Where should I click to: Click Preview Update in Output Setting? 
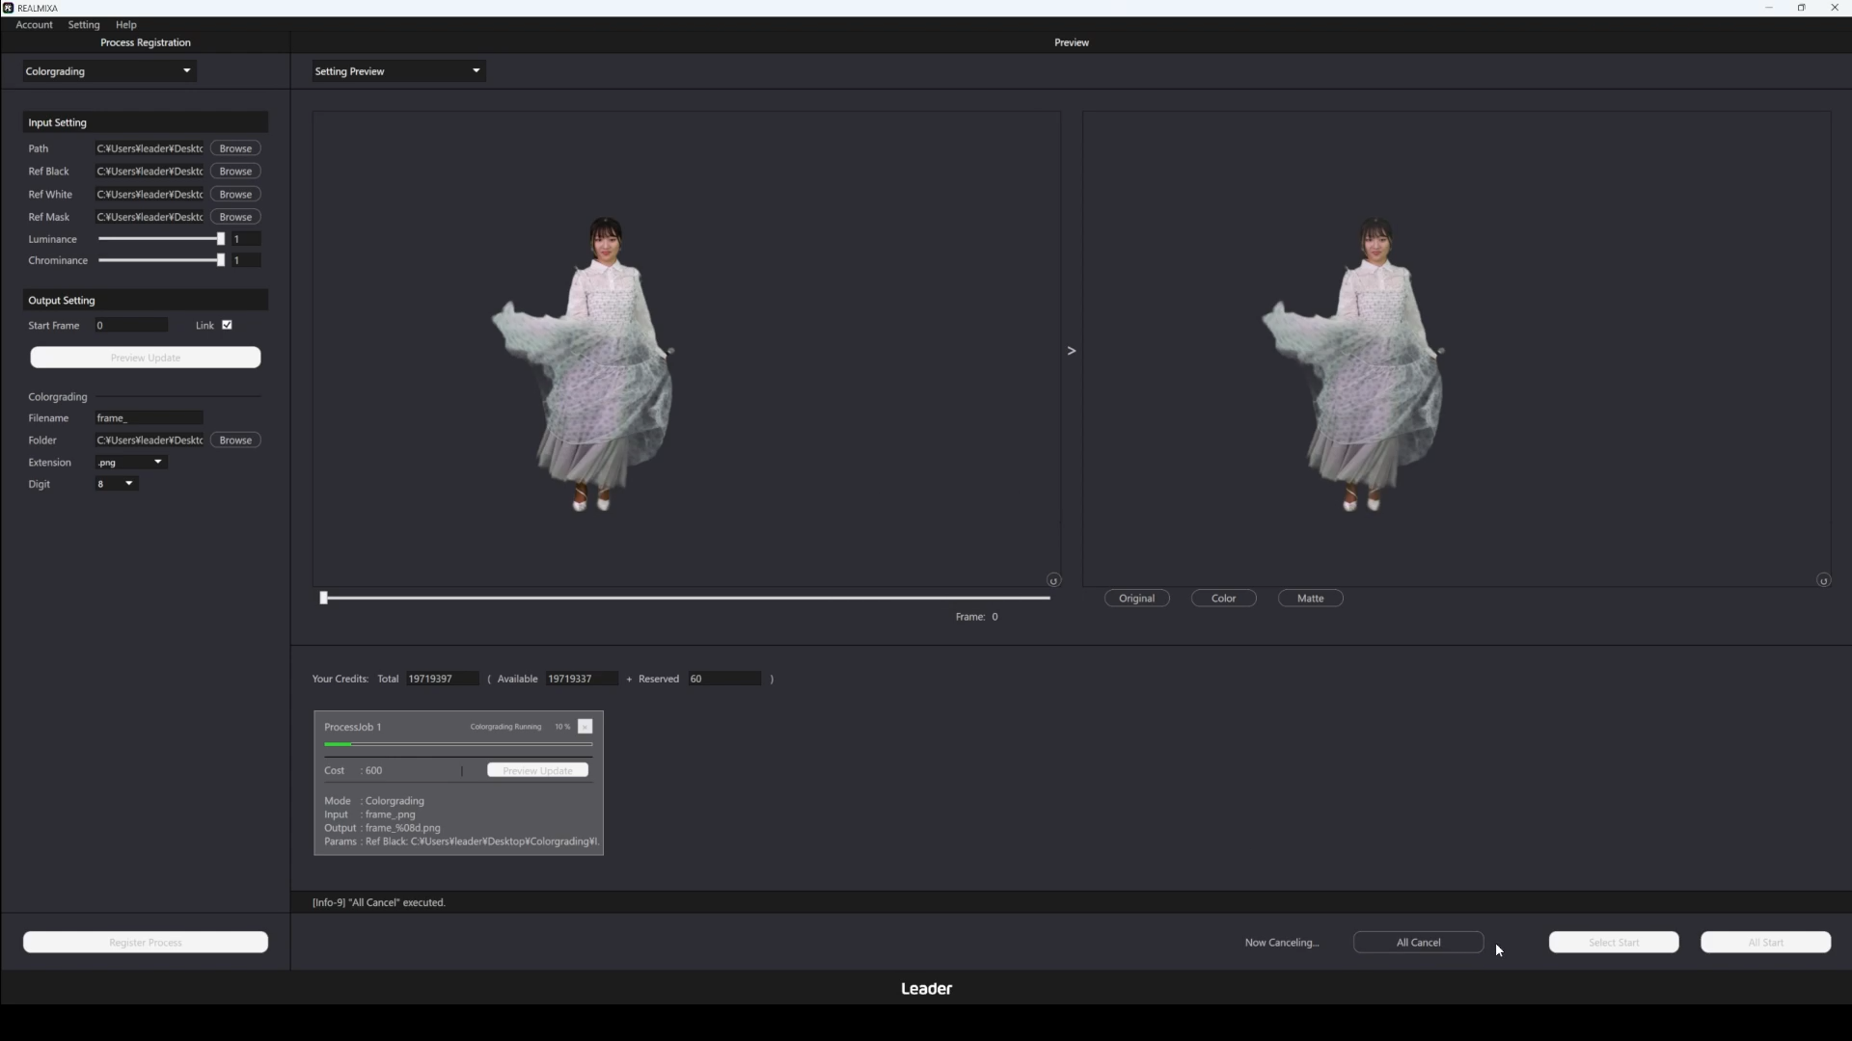(x=146, y=358)
